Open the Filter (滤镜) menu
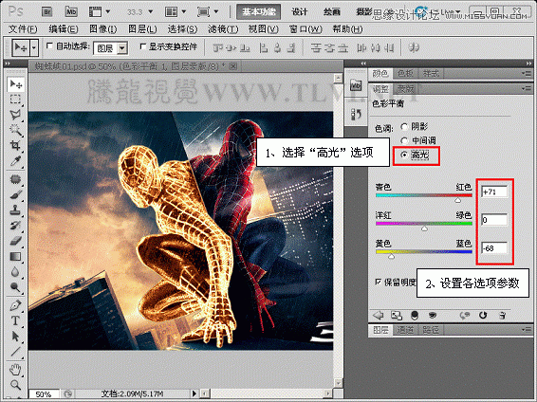Screen dimensions: 537x402 click(223, 29)
